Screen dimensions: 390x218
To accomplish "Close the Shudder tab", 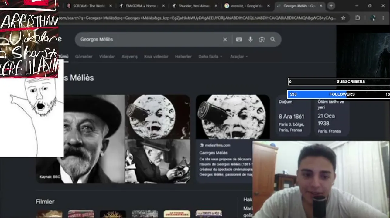I will click(x=217, y=6).
